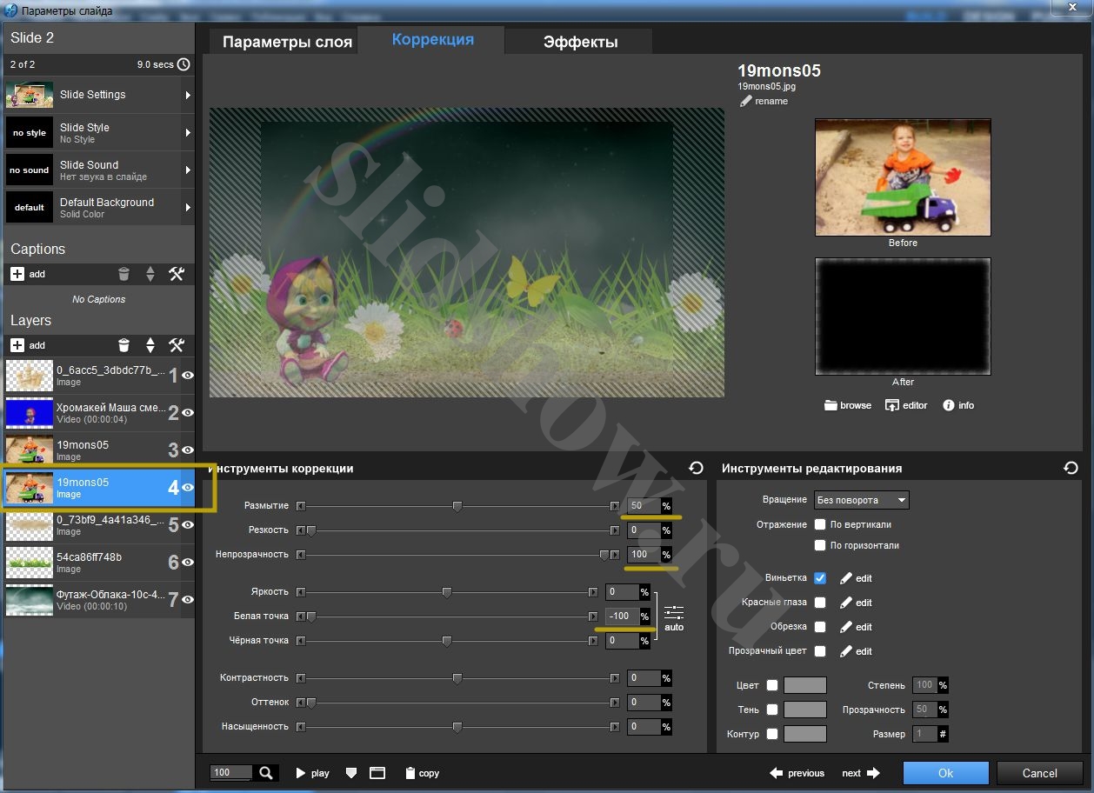Hide layer 1 with its eye icon

pyautogui.click(x=187, y=376)
